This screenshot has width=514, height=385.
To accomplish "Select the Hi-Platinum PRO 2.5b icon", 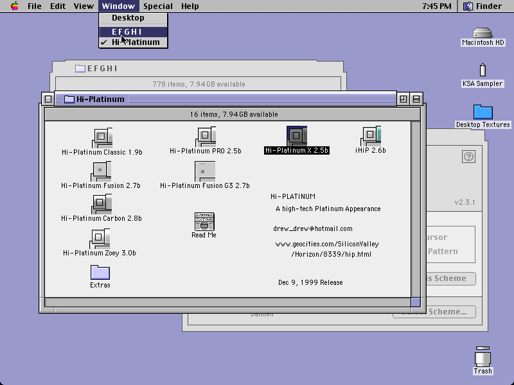I will 206,137.
